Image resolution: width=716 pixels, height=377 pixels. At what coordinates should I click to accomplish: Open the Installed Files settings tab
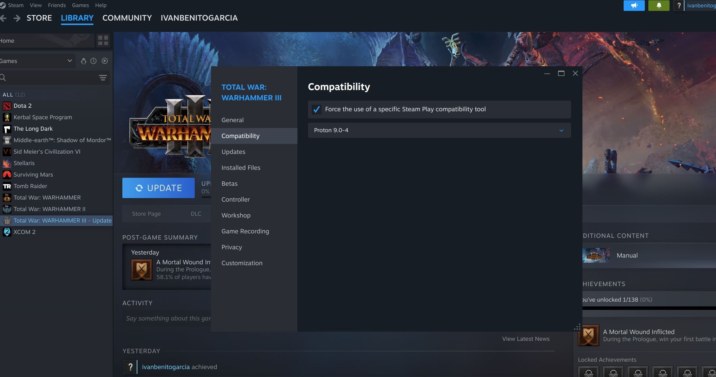click(x=241, y=168)
